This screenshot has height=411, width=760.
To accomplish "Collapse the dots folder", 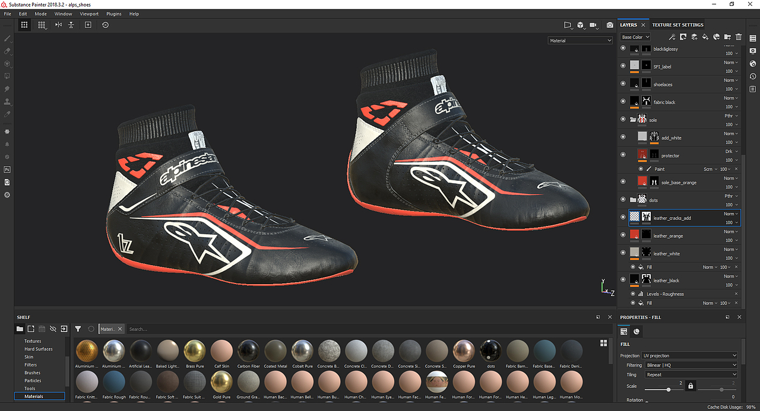I will (x=632, y=200).
